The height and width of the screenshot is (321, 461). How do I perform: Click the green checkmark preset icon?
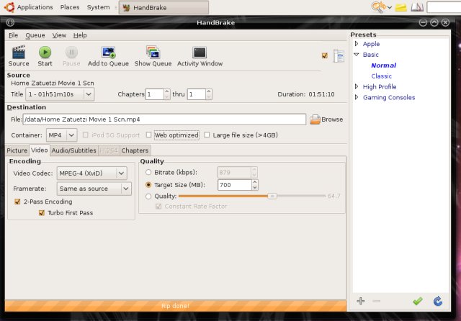417,301
